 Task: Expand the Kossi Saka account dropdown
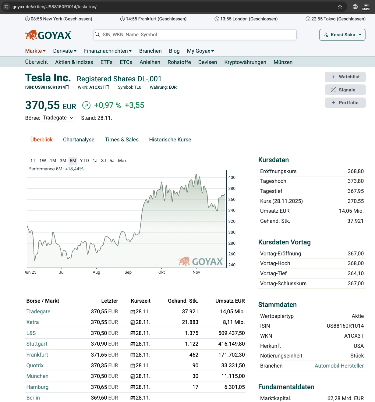click(342, 34)
